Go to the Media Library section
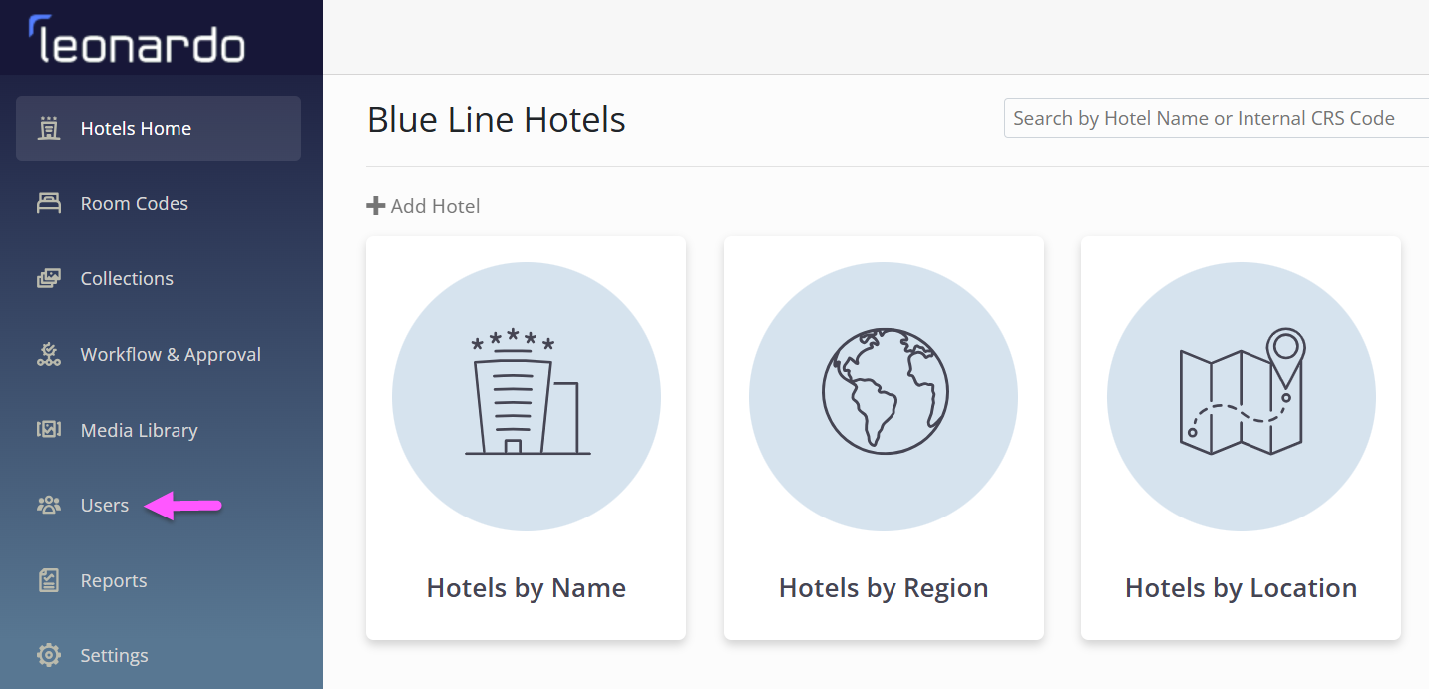This screenshot has width=1429, height=689. click(159, 430)
